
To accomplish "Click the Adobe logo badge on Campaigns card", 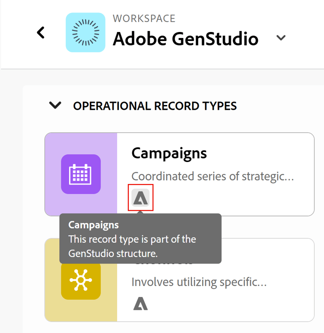I will pyautogui.click(x=141, y=198).
